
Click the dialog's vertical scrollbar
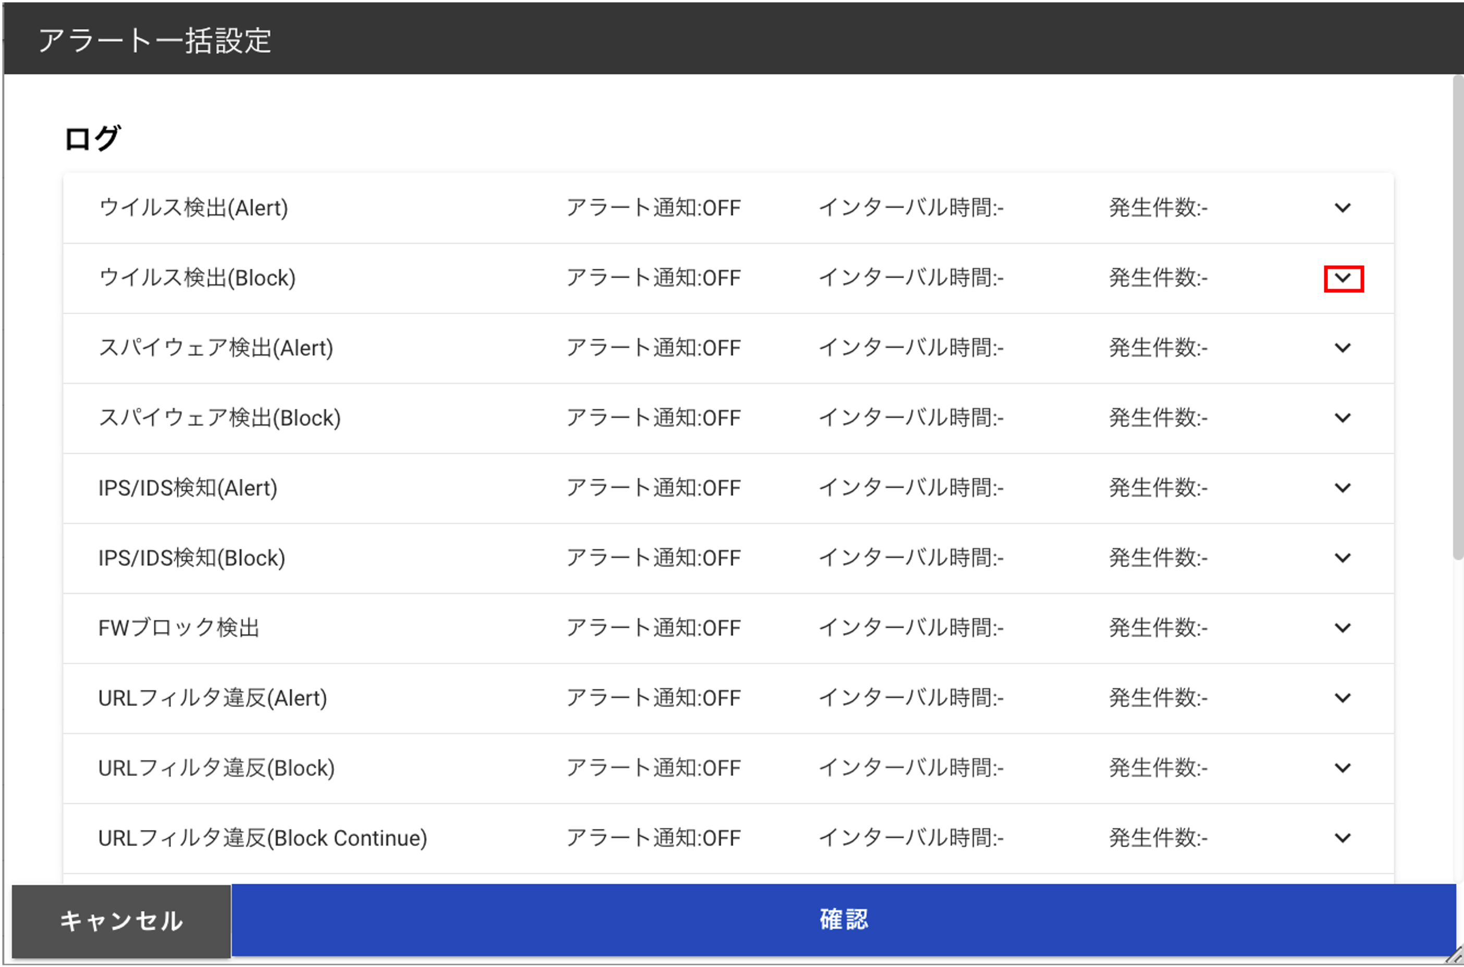point(1458,318)
